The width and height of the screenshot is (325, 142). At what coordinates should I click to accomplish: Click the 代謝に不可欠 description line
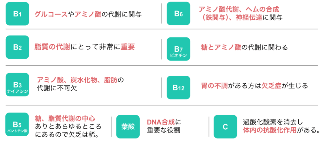[57, 88]
